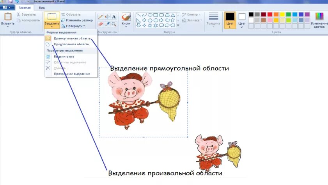328x185 pixels.
Task: Open the Контур outline dropdown
Action: point(191,14)
